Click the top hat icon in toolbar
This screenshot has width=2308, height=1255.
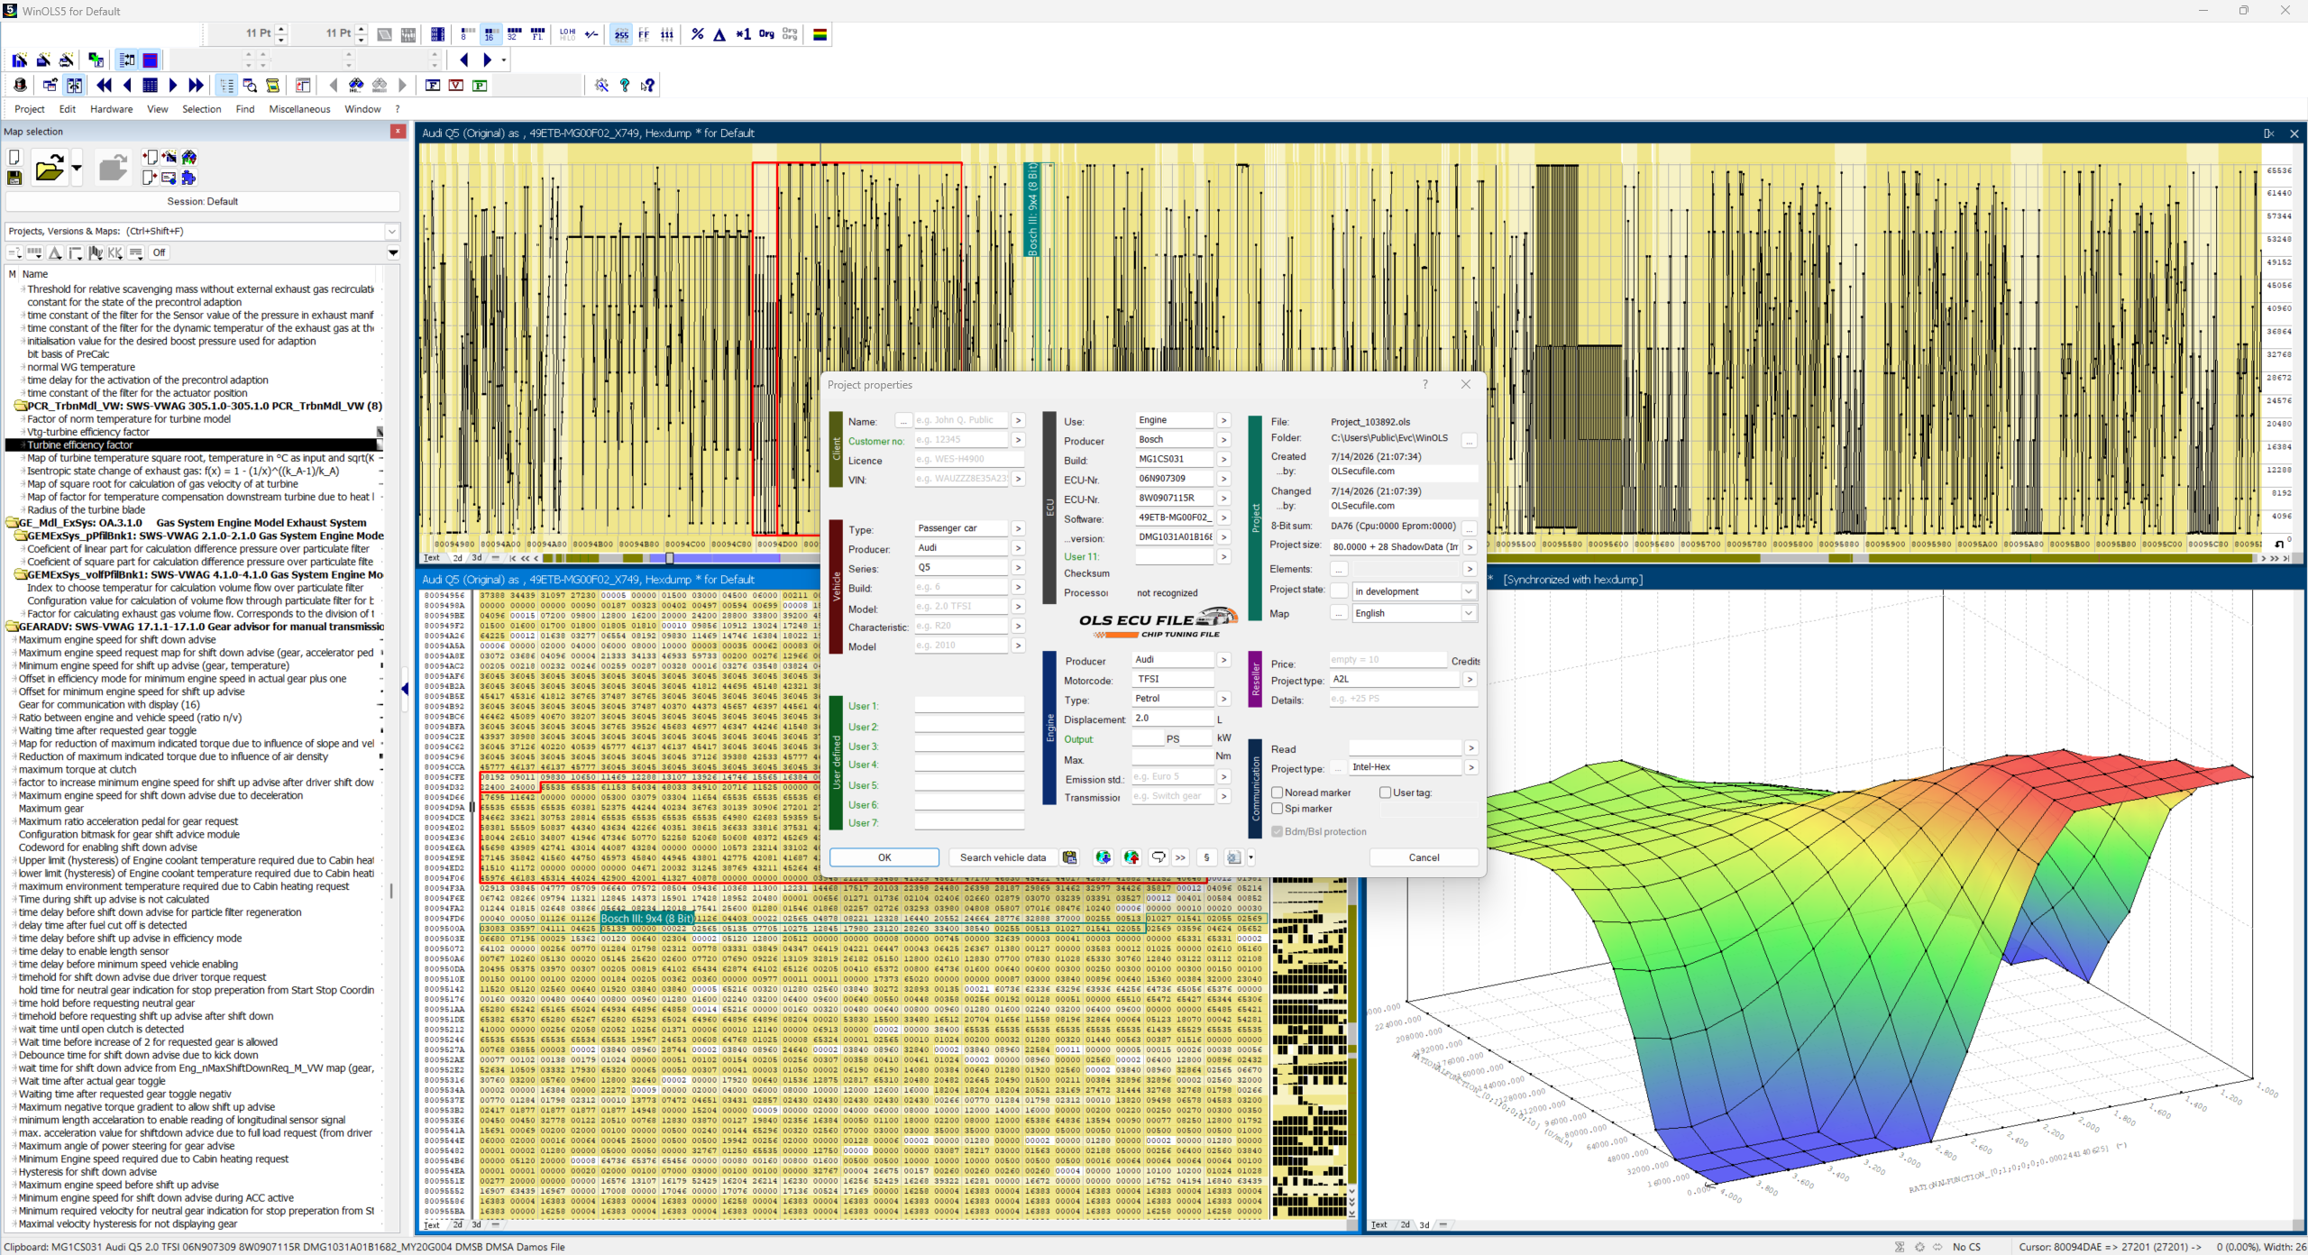(x=20, y=85)
